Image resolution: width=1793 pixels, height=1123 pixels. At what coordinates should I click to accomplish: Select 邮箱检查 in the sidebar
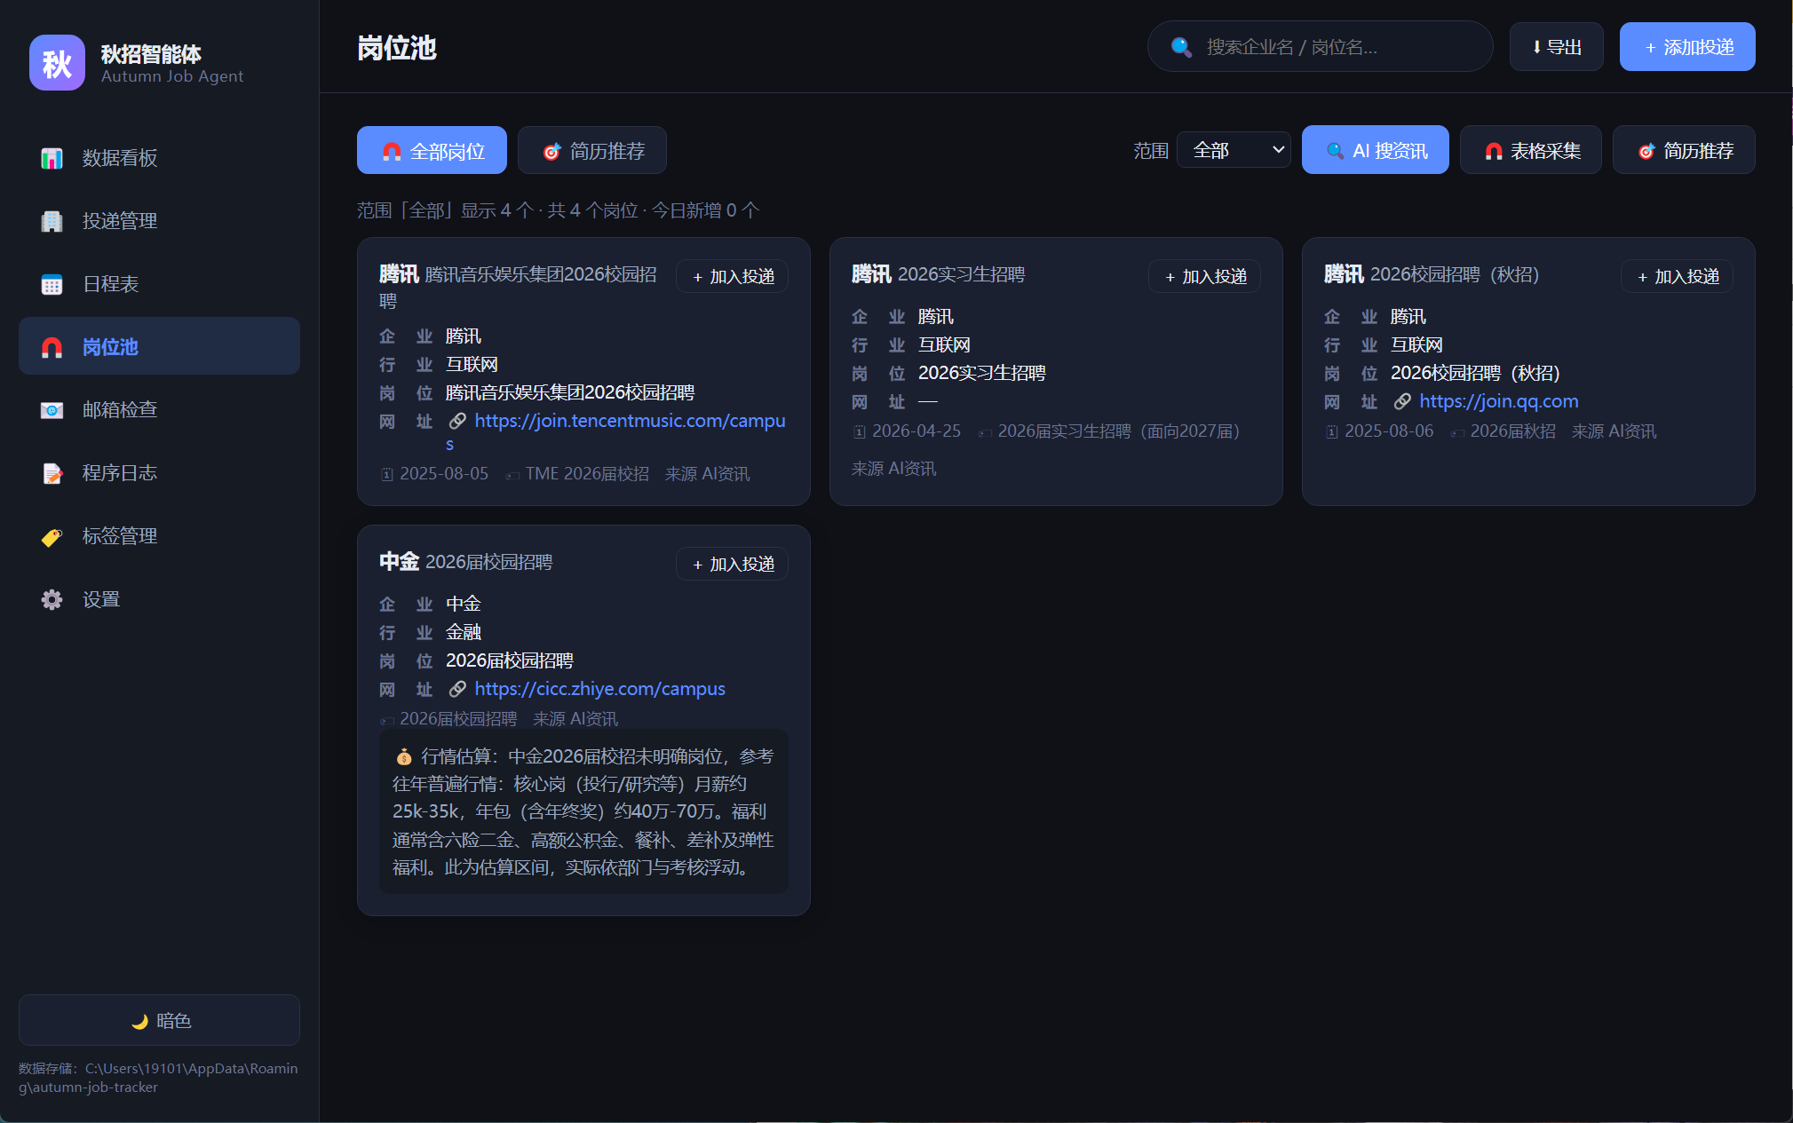pos(159,410)
